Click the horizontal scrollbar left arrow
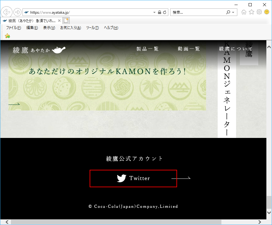This screenshot has height=225, width=272. point(7,222)
